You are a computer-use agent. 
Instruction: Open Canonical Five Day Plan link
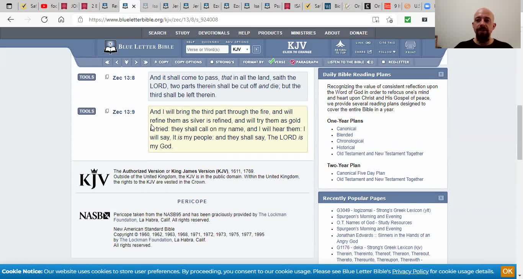[x=361, y=173]
